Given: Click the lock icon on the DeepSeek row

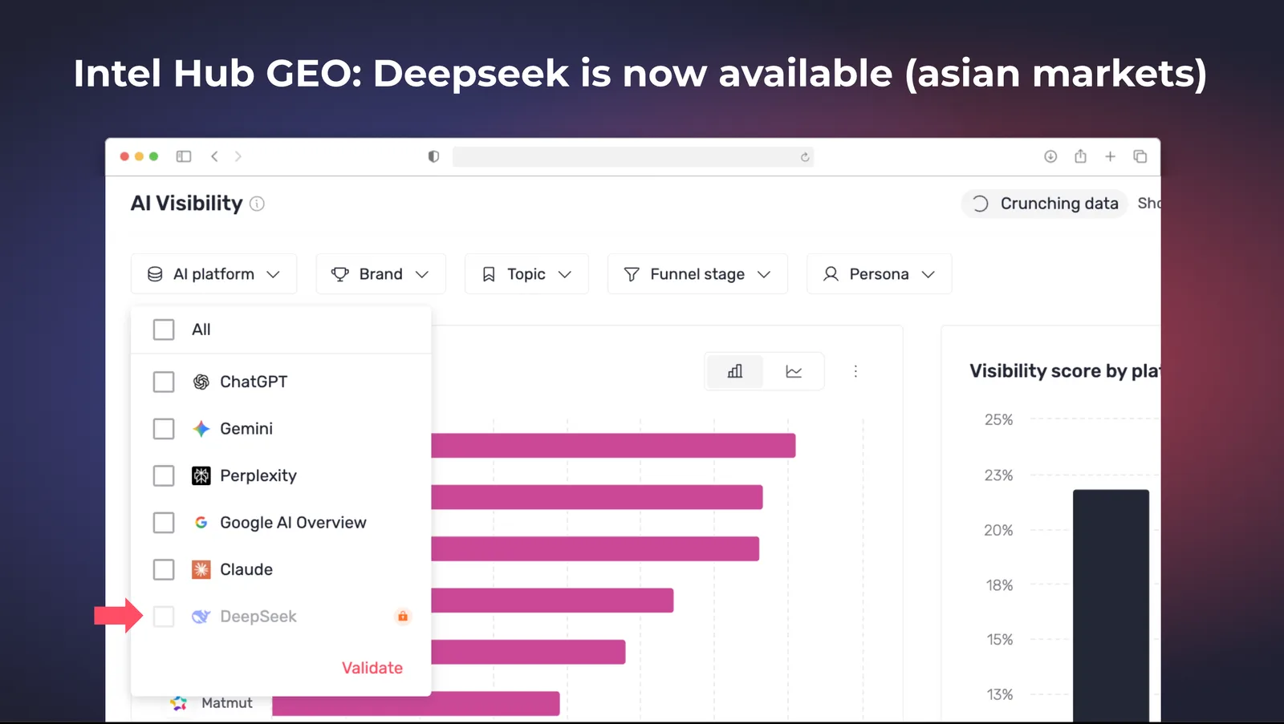Looking at the screenshot, I should [x=403, y=616].
